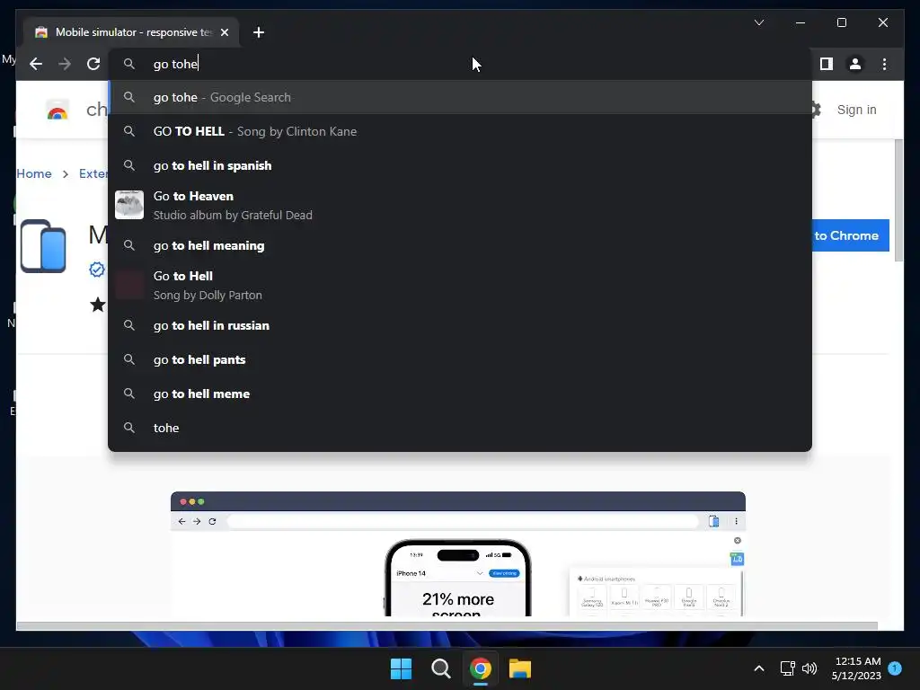Go back using the browser back arrow

click(x=36, y=64)
